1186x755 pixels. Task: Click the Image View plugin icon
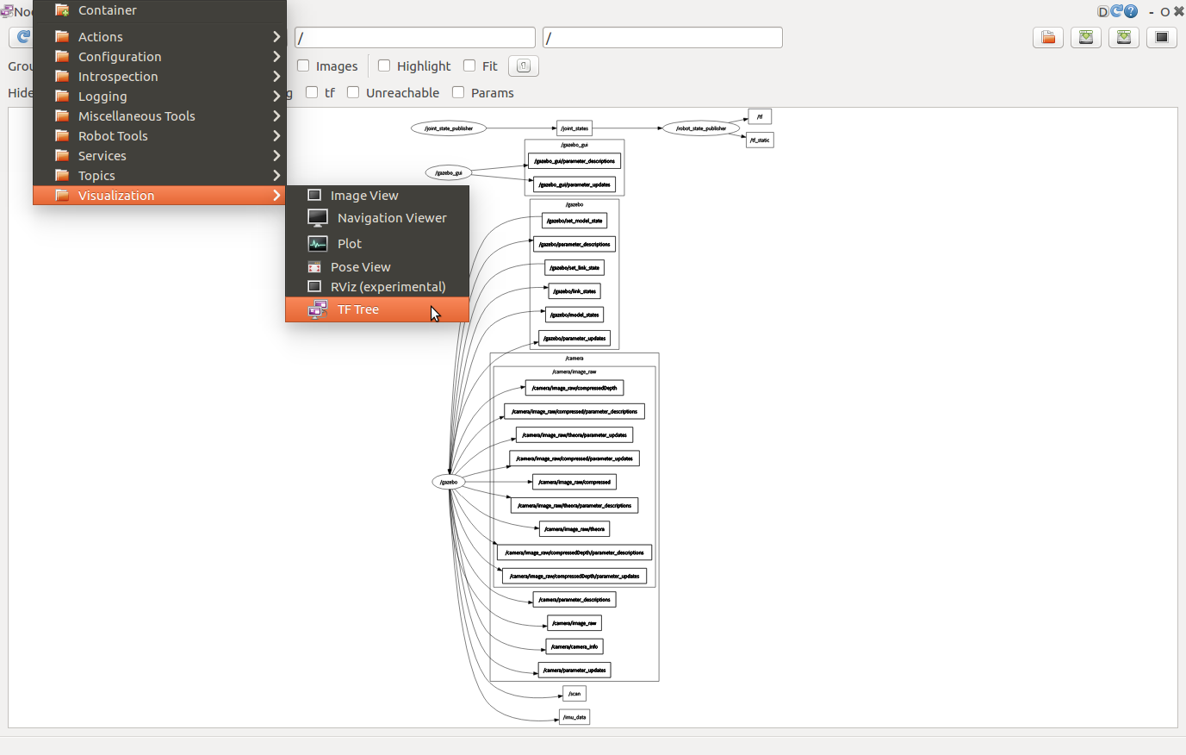point(314,196)
